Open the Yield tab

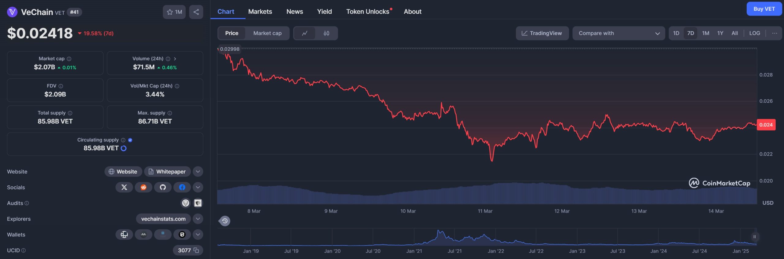(x=324, y=12)
